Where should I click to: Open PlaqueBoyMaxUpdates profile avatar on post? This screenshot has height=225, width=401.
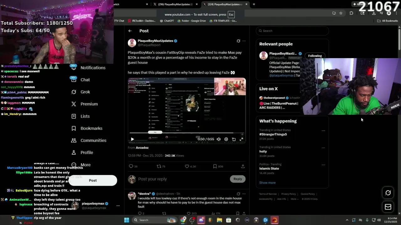point(132,43)
